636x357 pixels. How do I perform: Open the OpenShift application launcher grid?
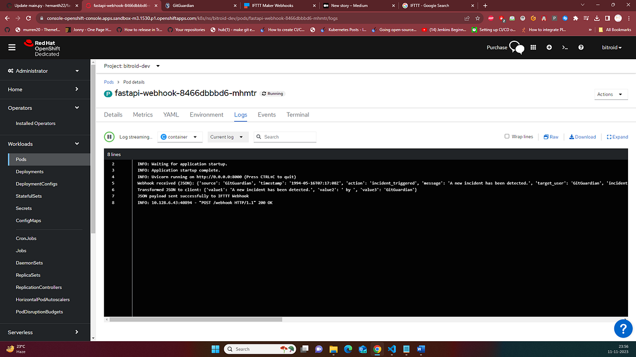pyautogui.click(x=533, y=47)
